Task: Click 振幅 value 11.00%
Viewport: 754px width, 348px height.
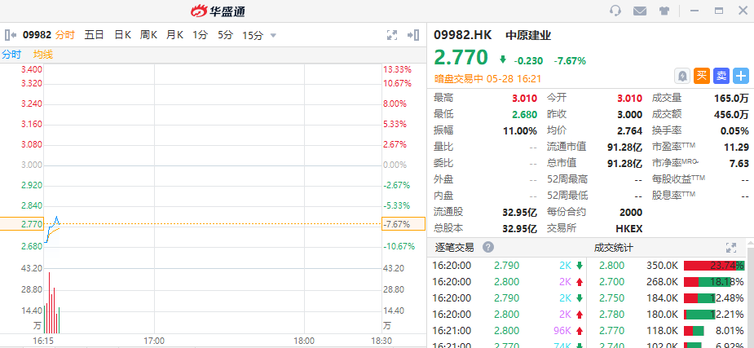Action: [x=521, y=130]
